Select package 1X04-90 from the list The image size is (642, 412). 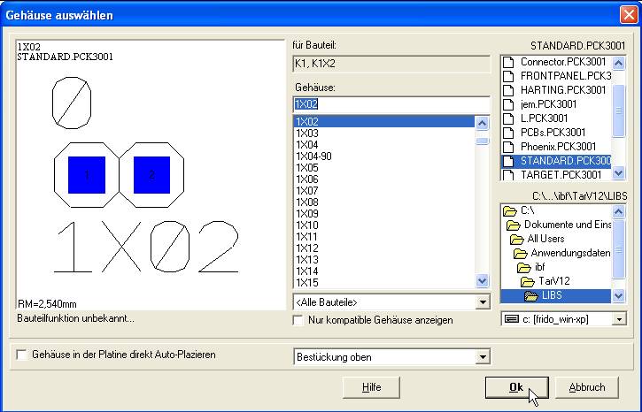pyautogui.click(x=313, y=156)
